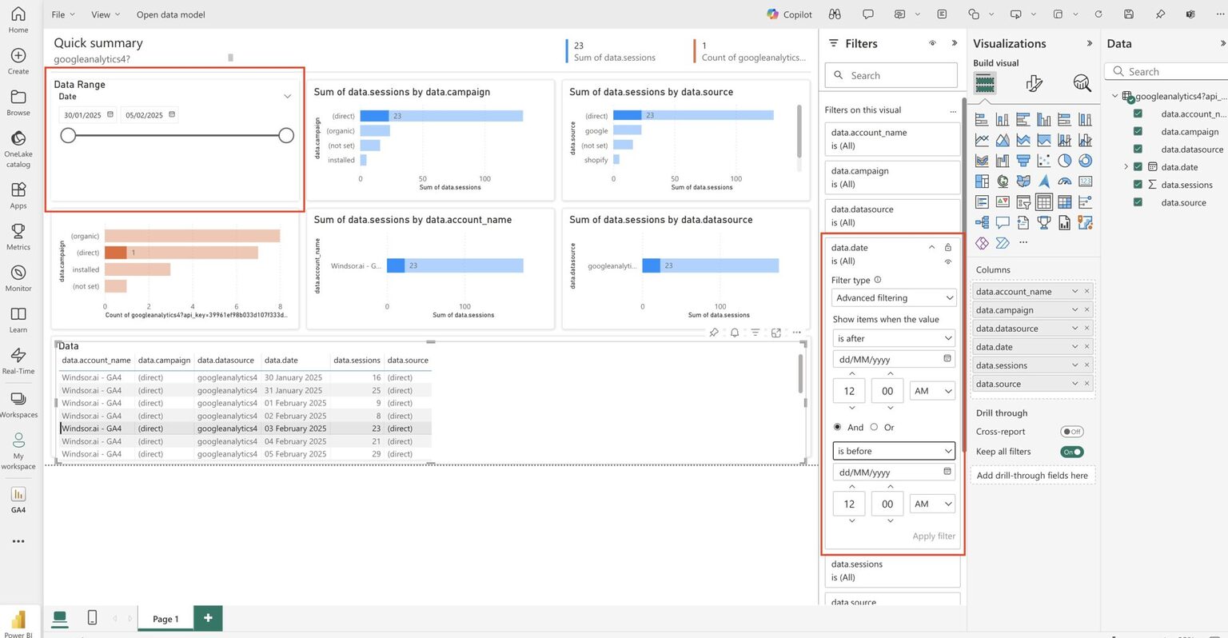Screen dimensions: 1228x638
Task: Expand the data.date field hierarchy
Action: pyautogui.click(x=1126, y=166)
